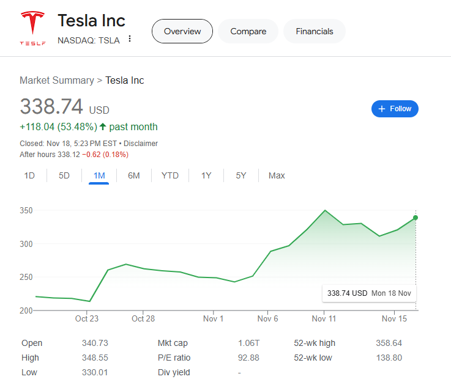The width and height of the screenshot is (451, 382).
Task: Follow Tesla Inc stock
Action: [x=395, y=109]
